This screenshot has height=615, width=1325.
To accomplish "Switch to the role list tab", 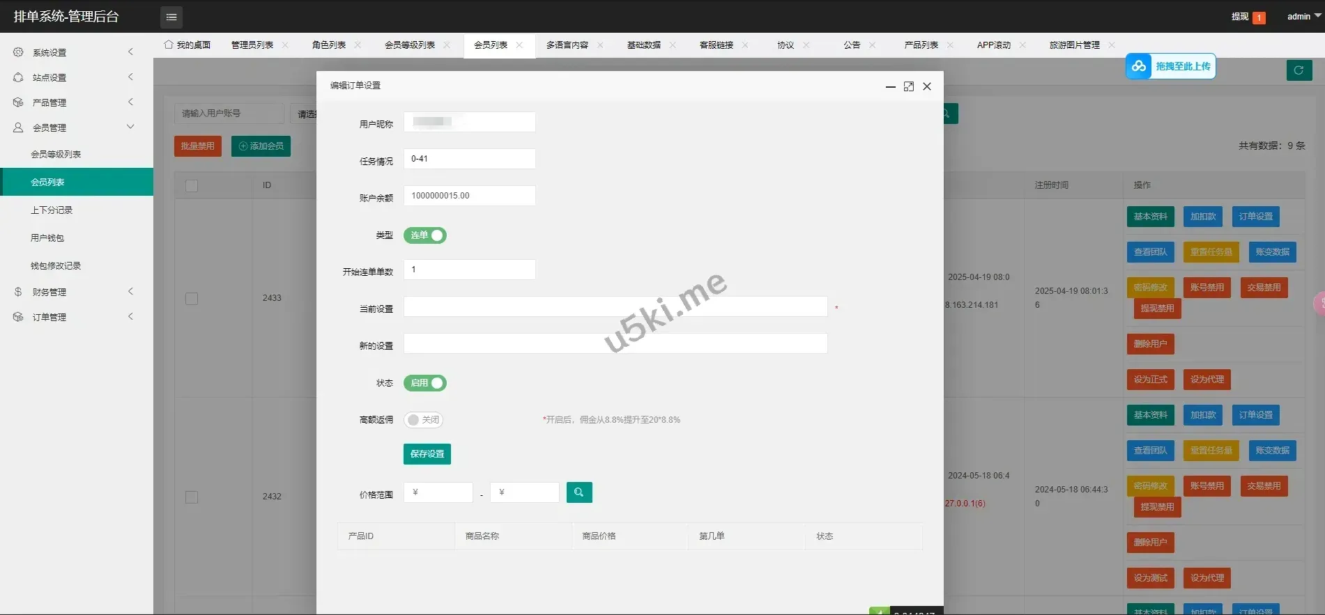I will [x=328, y=45].
